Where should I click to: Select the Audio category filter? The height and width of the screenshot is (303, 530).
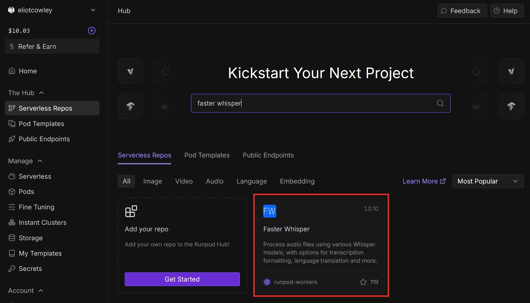point(215,181)
